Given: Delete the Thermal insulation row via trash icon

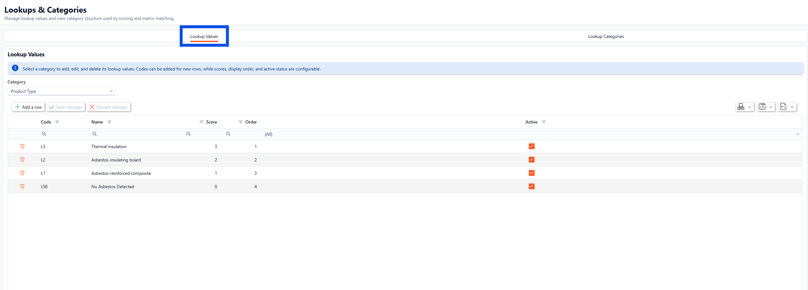Looking at the screenshot, I should (x=22, y=146).
